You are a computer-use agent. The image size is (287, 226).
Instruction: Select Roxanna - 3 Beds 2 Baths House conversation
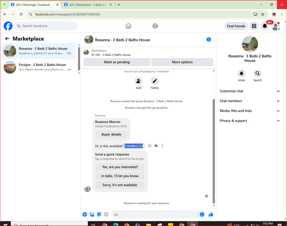pos(39,51)
